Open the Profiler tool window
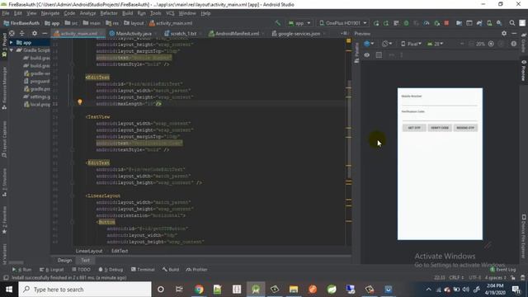Screen dimensions: 528x297 pyautogui.click(x=196, y=270)
